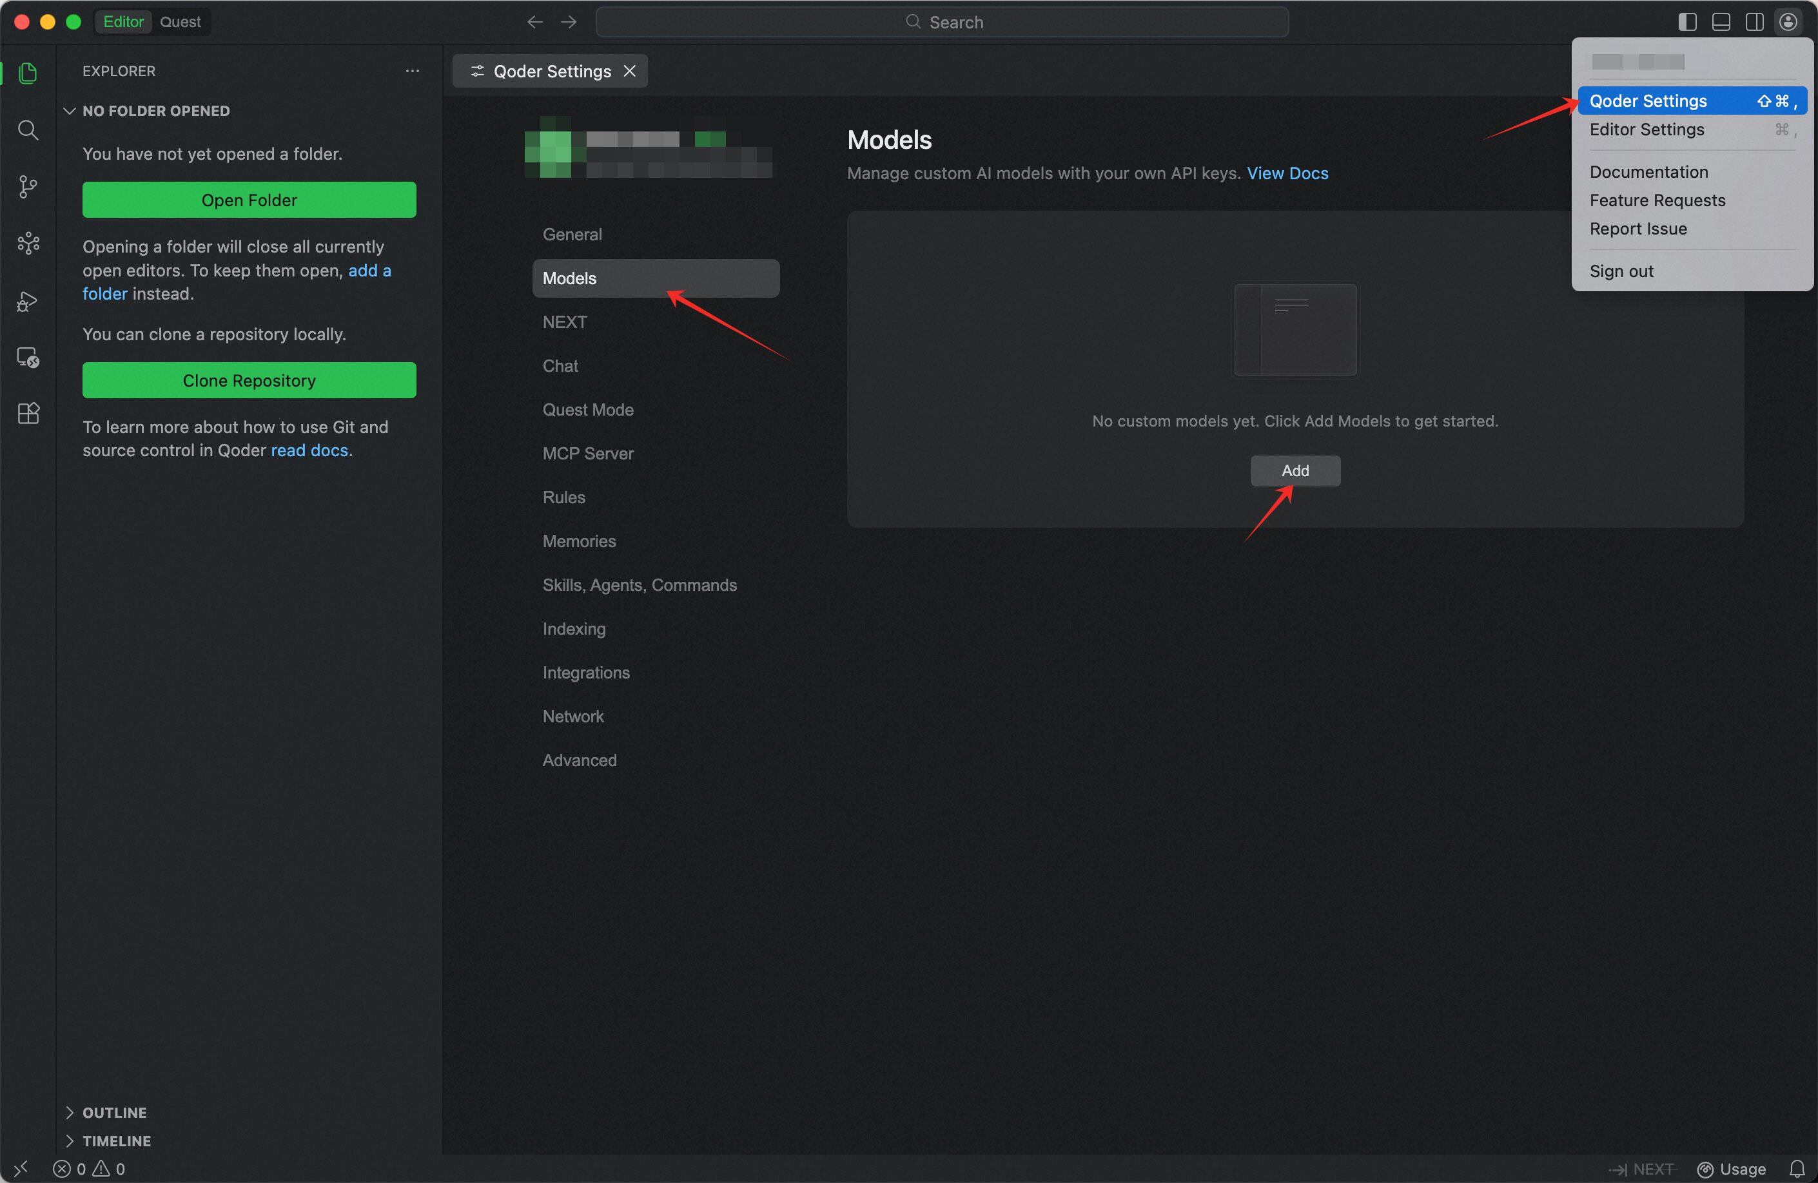Click the user account avatar icon

[1788, 22]
